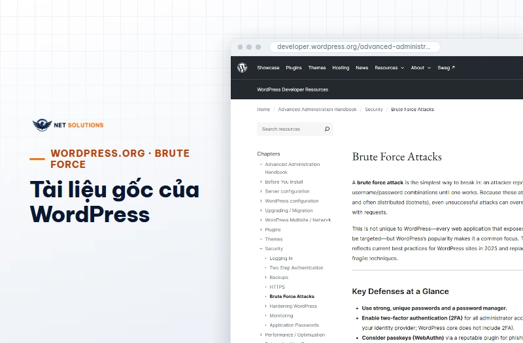Go to Home breadcrumb
The image size is (523, 343).
point(263,109)
